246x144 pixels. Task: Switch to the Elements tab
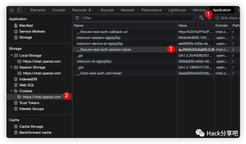[38, 10]
